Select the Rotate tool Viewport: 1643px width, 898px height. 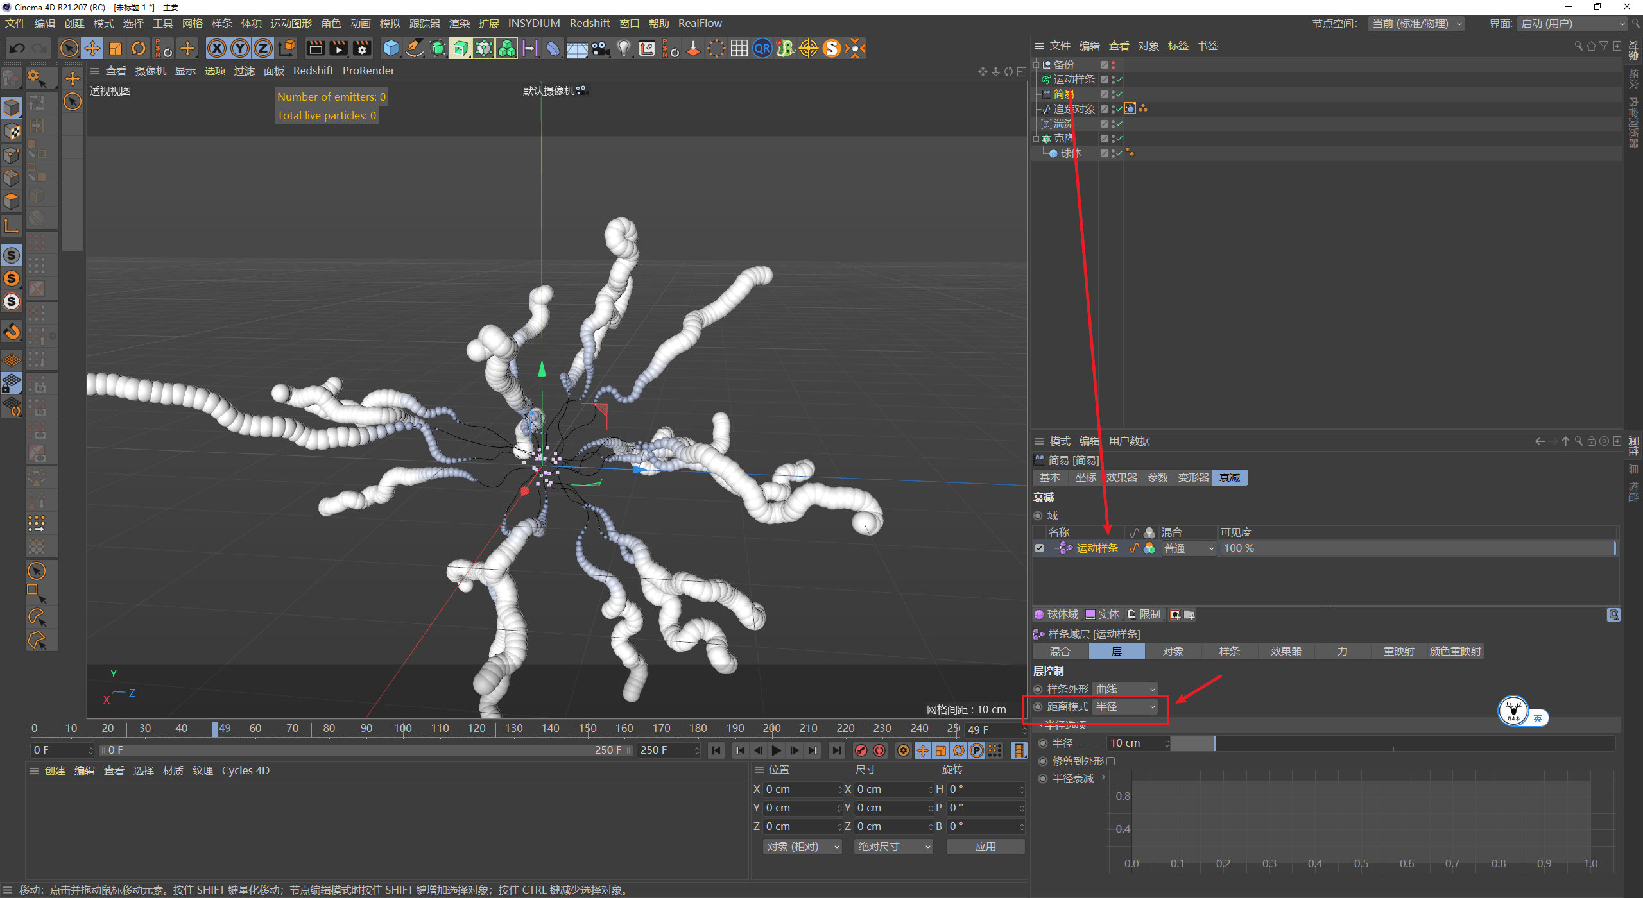[139, 48]
